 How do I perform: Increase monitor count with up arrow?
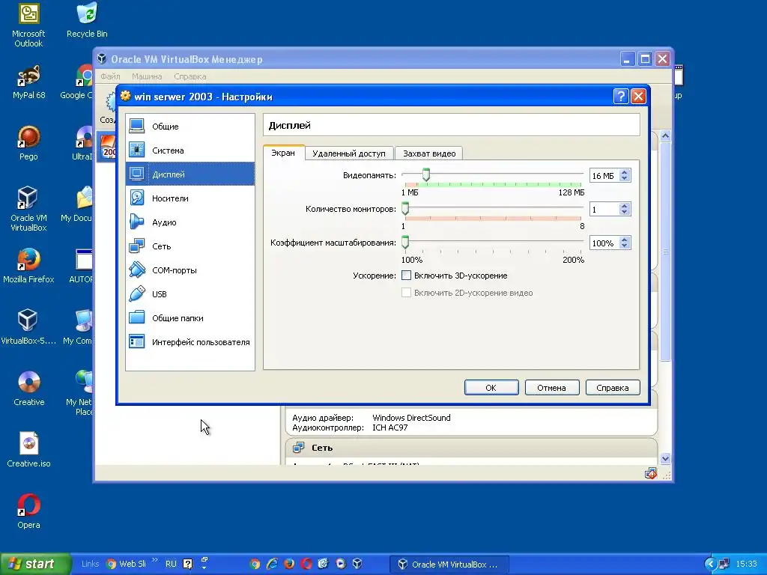coord(624,207)
